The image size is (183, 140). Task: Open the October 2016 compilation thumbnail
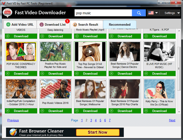tap(21, 89)
